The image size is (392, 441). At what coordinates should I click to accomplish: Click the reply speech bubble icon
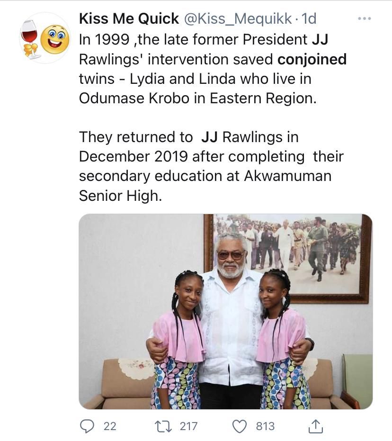[87, 426]
